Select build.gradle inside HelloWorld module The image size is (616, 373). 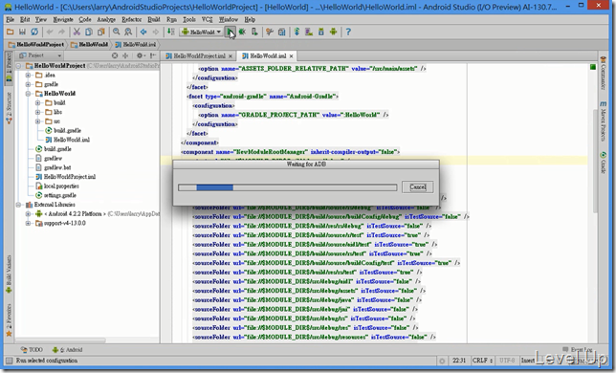pos(63,130)
